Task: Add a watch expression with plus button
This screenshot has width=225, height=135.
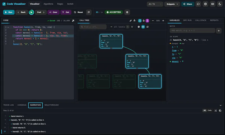Action: 219,31
